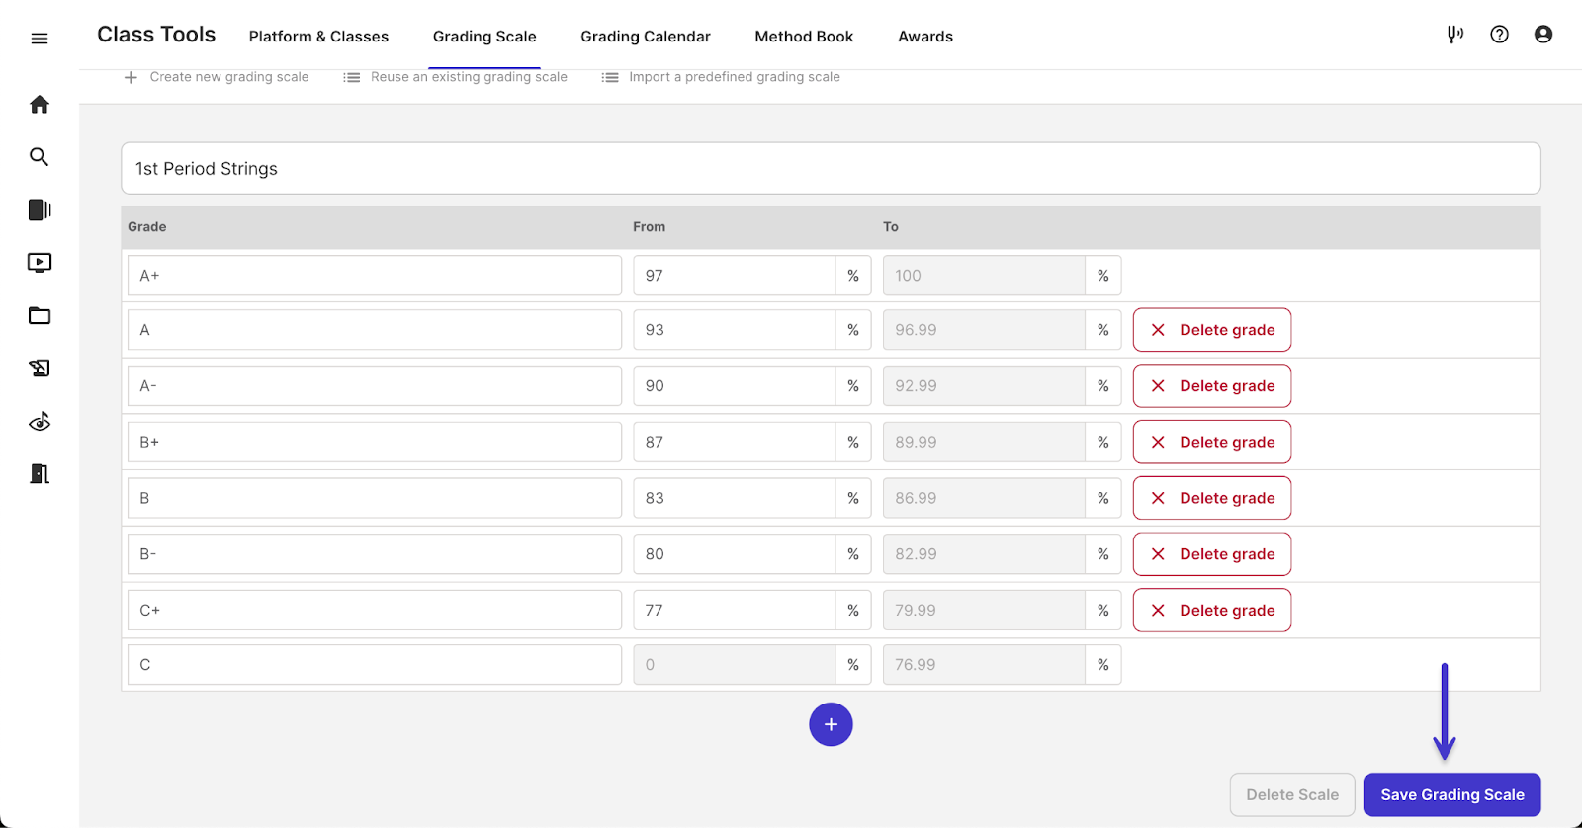
Task: Click the B grade name field
Action: point(375,498)
